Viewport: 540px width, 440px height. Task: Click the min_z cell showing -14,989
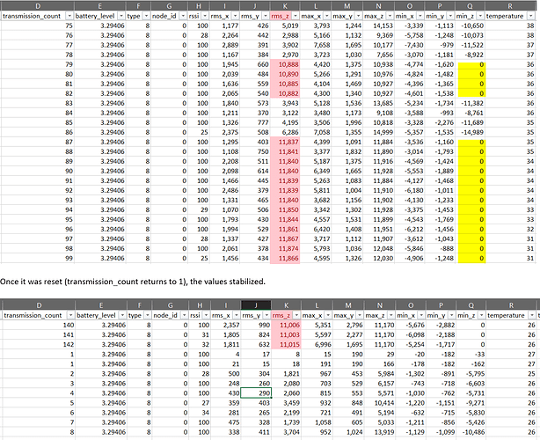[471, 132]
